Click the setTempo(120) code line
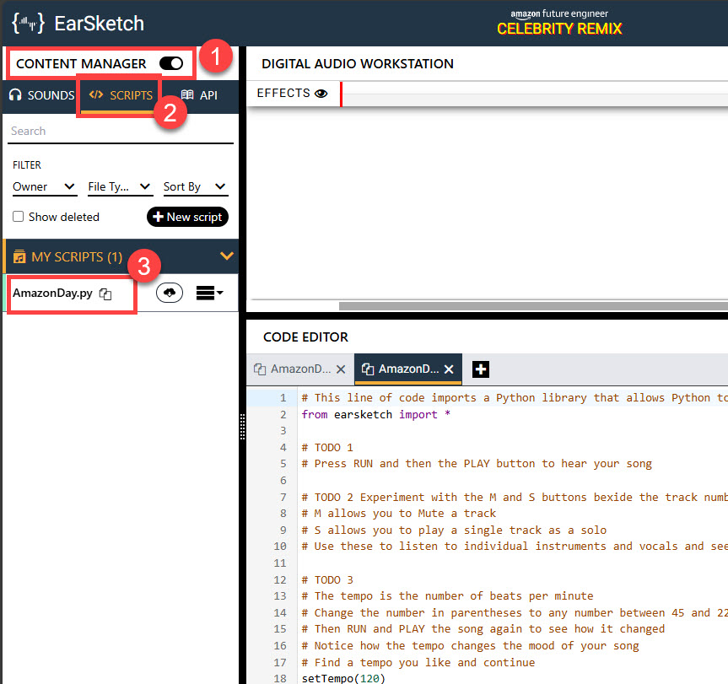 click(343, 678)
